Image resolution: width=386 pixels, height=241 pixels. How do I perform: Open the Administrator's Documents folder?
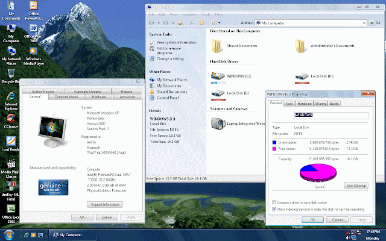click(301, 46)
